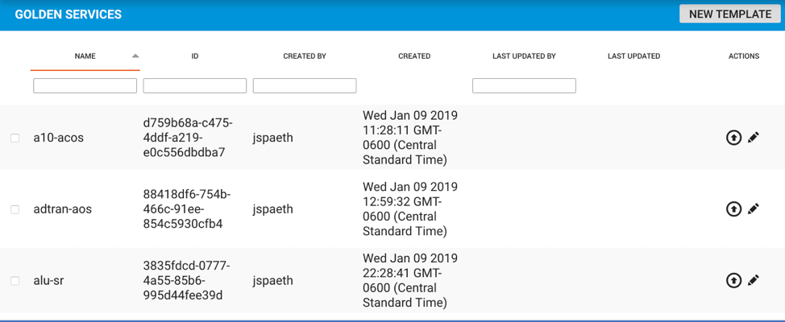
Task: Click the upload icon for a10-acos
Action: 733,138
